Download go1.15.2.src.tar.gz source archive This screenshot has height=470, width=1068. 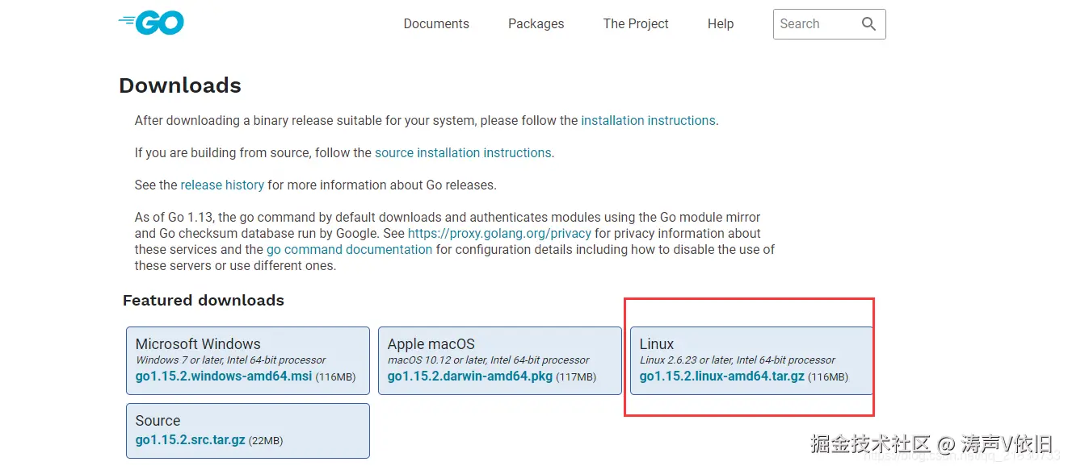[191, 440]
